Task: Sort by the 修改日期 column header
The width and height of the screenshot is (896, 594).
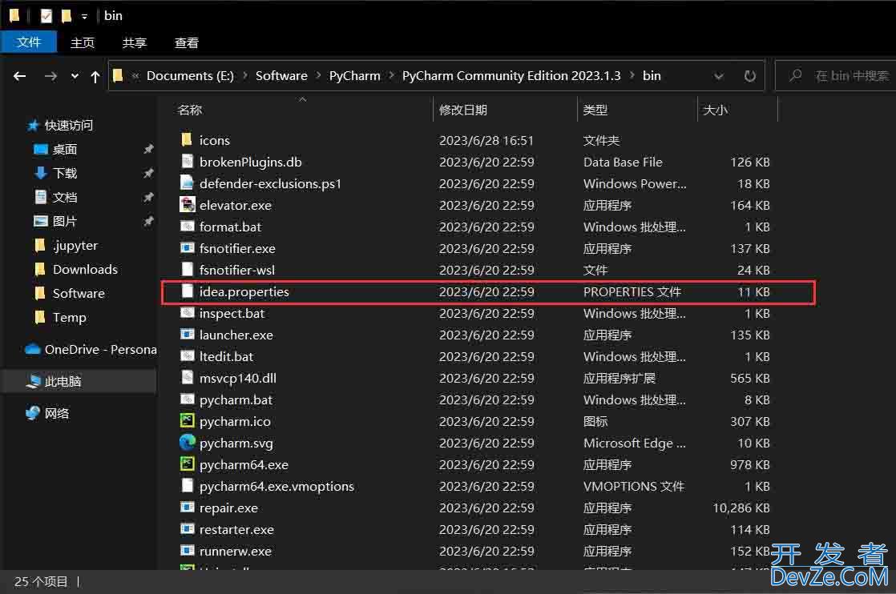Action: pos(463,110)
